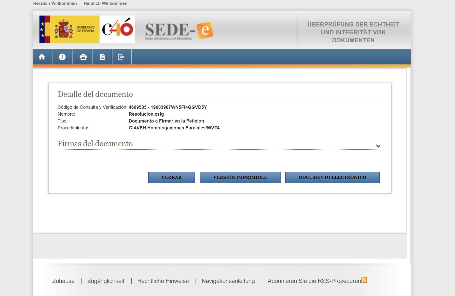This screenshot has width=455, height=296.
Task: Click the right Herzlich Willkommen link
Action: pyautogui.click(x=105, y=4)
